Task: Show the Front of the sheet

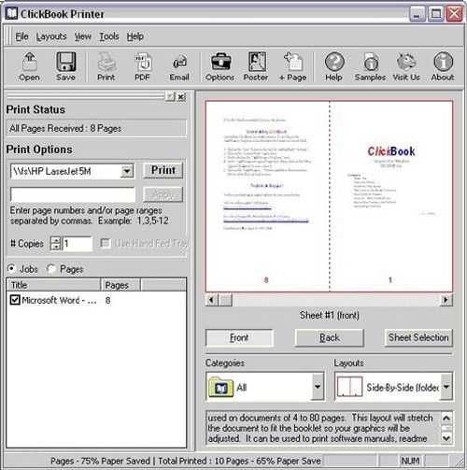Action: pos(239,337)
